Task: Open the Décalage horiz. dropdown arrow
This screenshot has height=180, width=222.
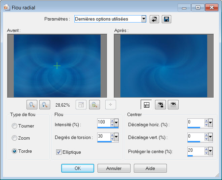Action: pyautogui.click(x=210, y=123)
